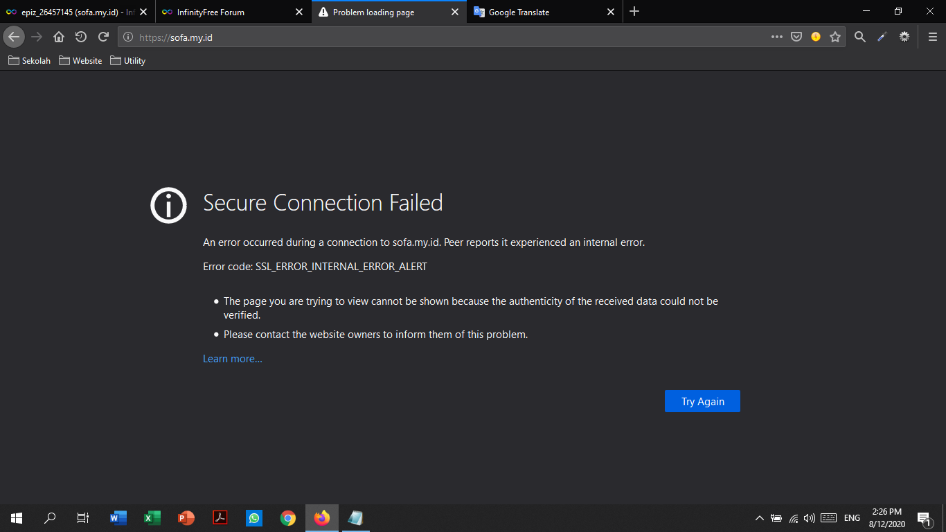Open the Learn more link
The image size is (946, 532).
click(233, 359)
